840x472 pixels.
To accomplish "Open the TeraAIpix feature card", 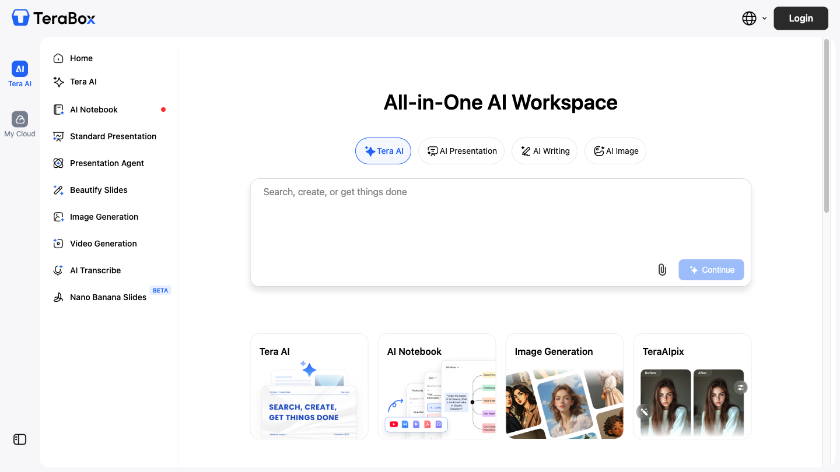I will [x=692, y=386].
